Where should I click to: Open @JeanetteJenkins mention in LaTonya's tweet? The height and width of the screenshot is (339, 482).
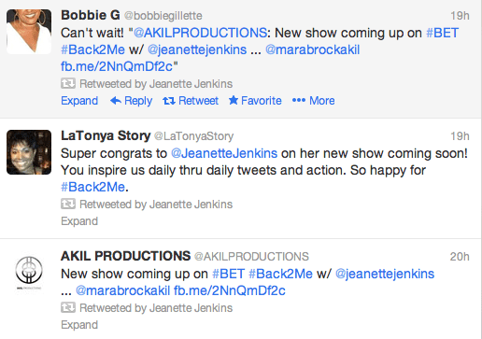pyautogui.click(x=224, y=153)
